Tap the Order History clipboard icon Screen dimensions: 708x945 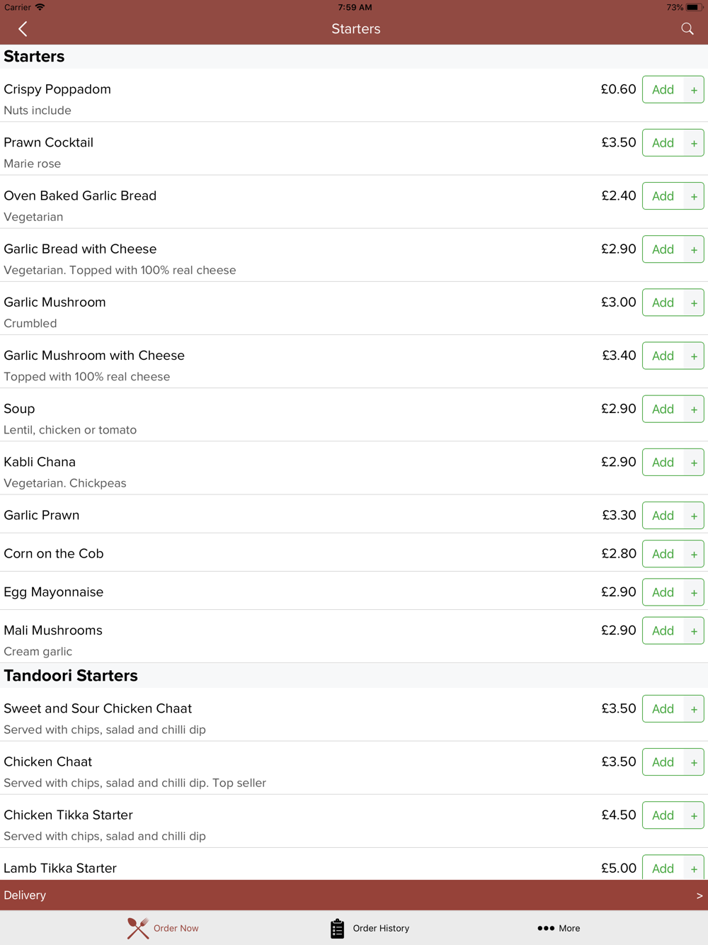click(337, 928)
